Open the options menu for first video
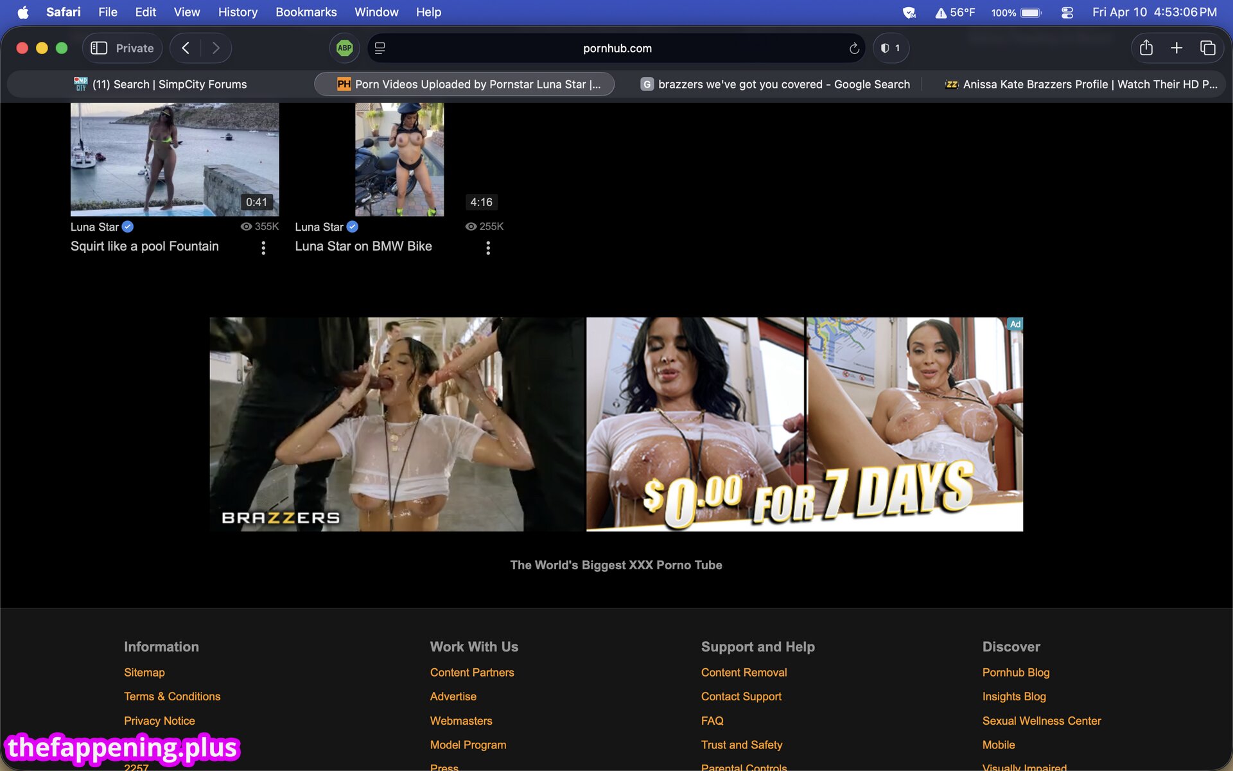Image resolution: width=1233 pixels, height=771 pixels. point(263,248)
